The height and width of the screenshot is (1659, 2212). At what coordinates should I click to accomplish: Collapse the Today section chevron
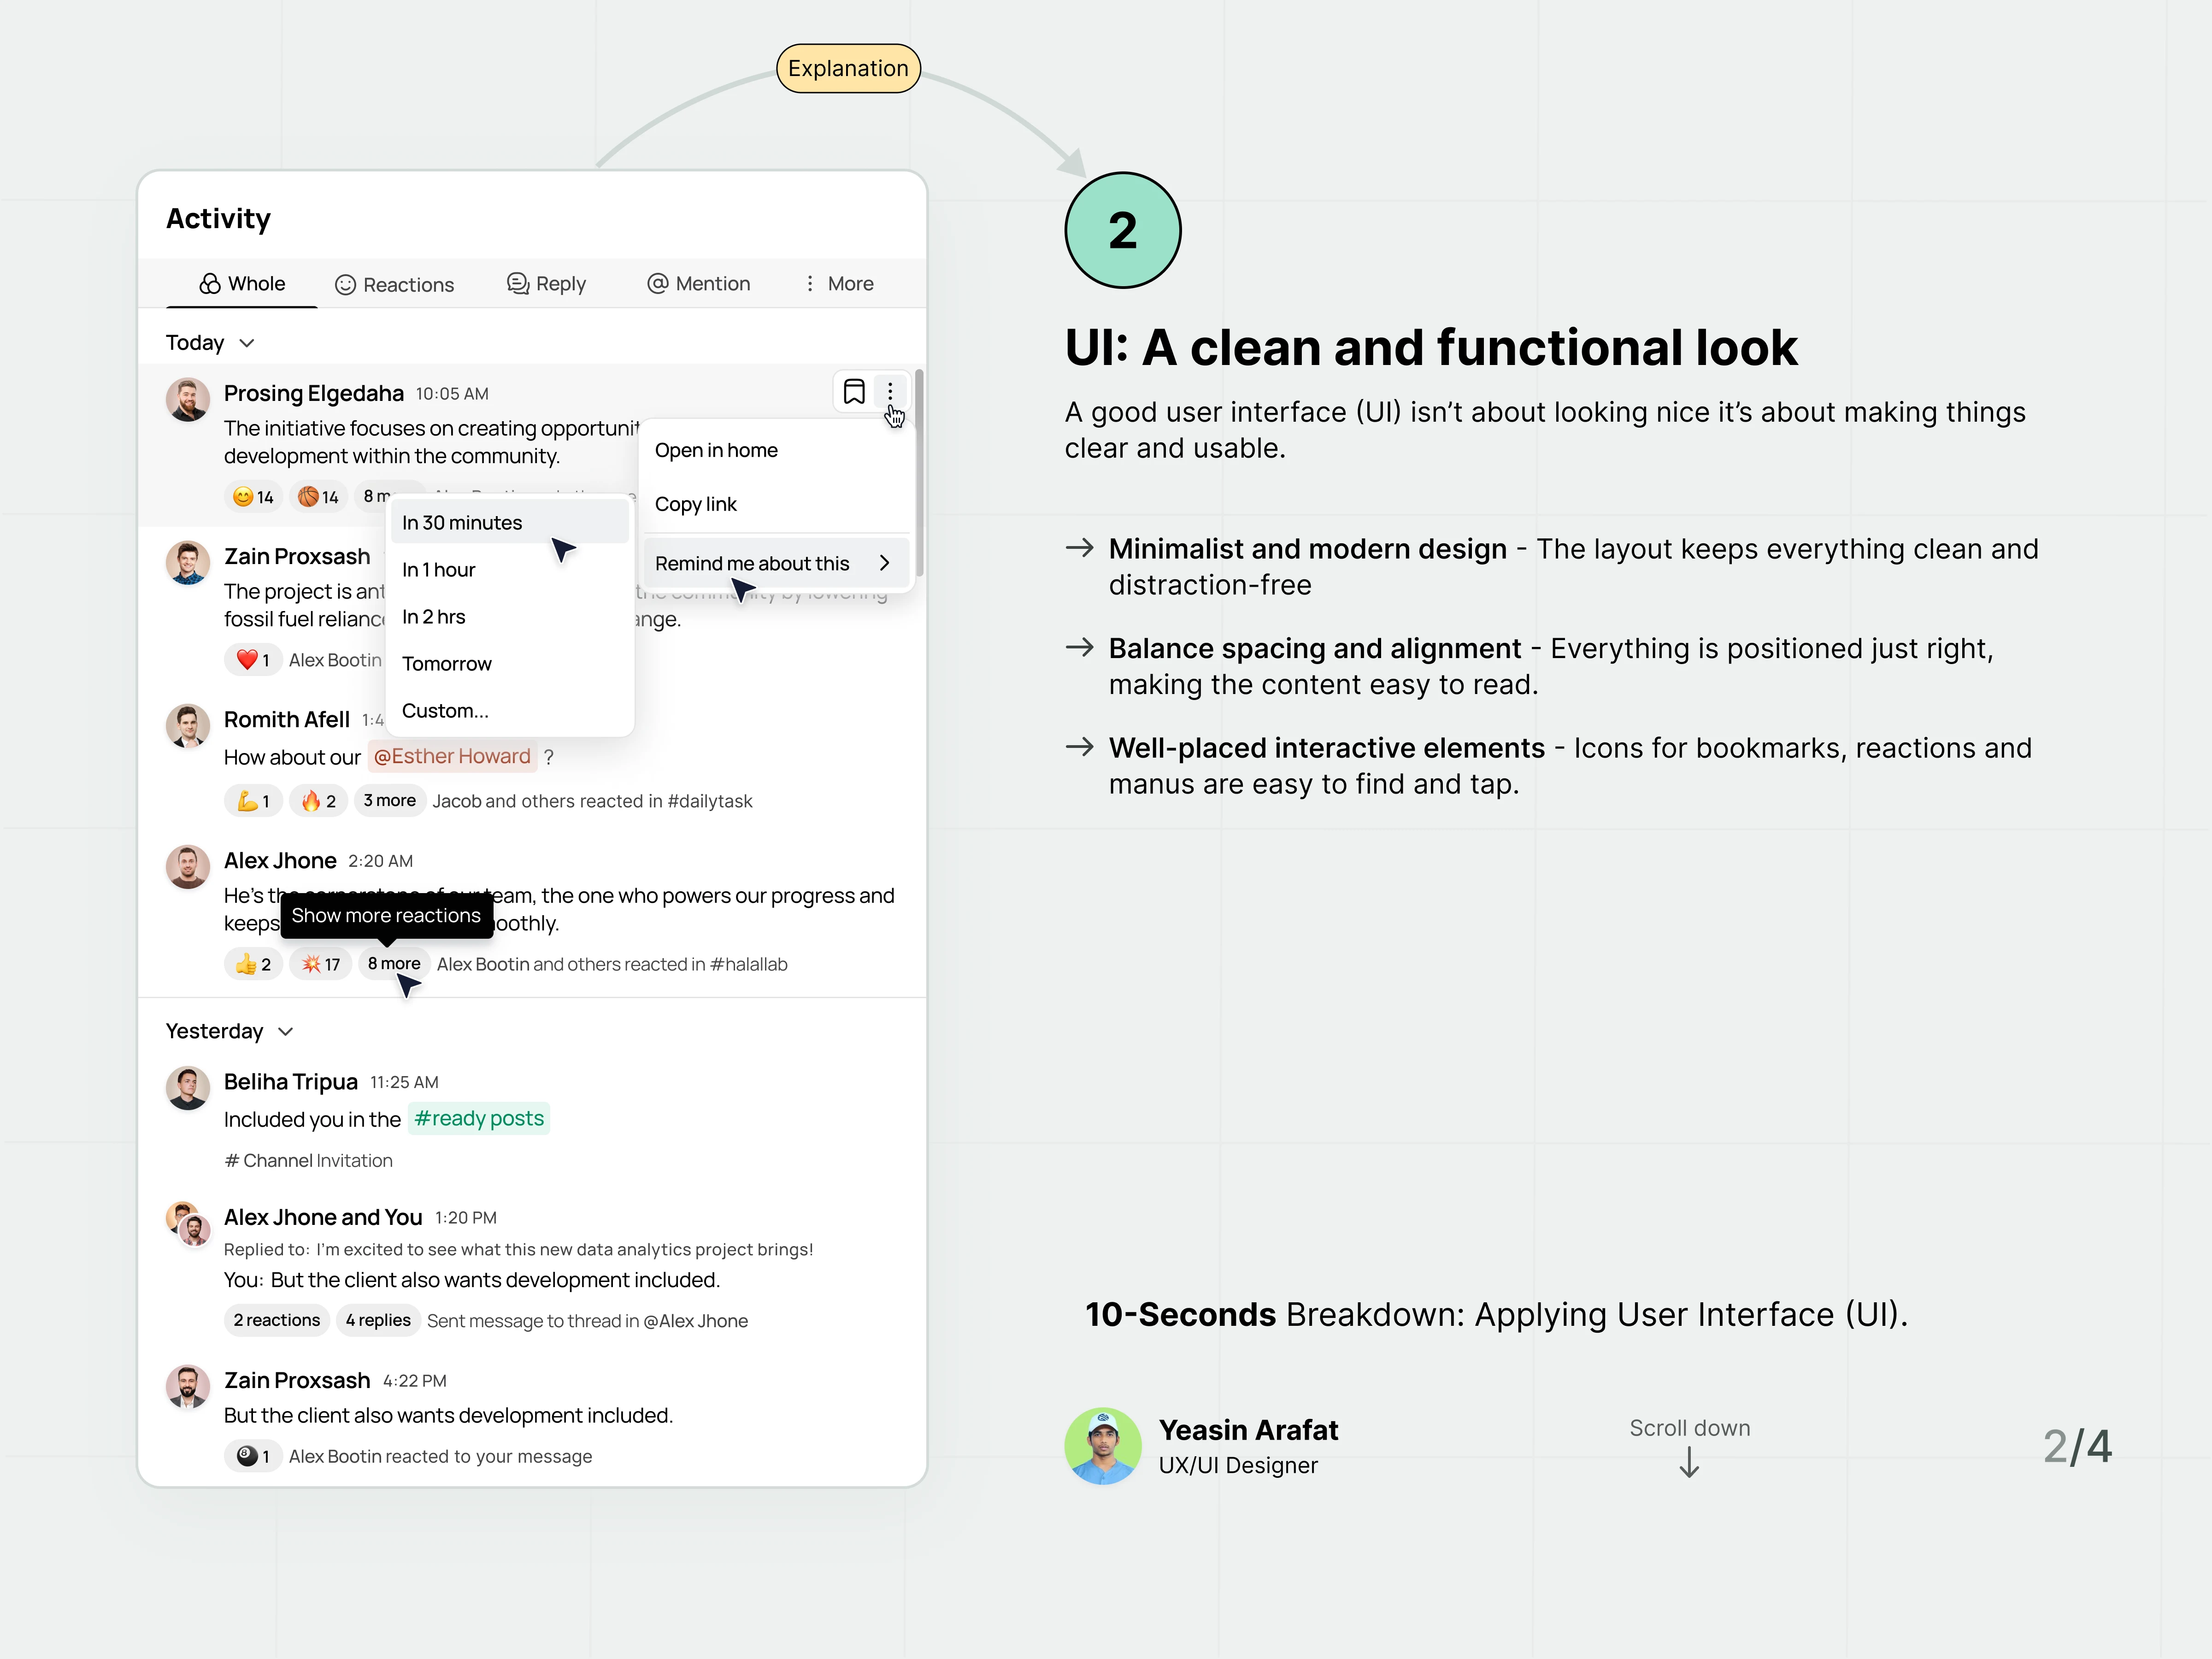coord(247,343)
